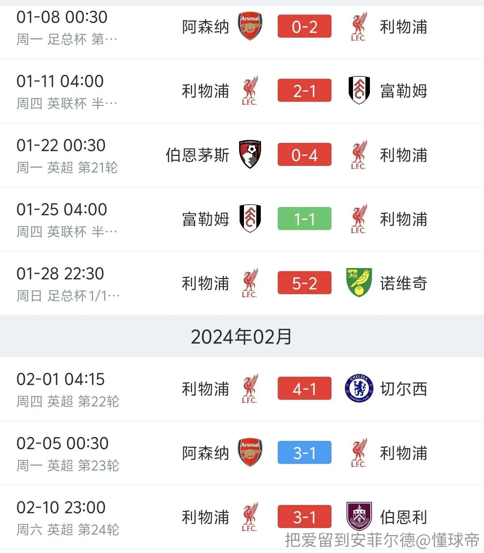Tap Fulham crest in 01-25 match

point(250,219)
